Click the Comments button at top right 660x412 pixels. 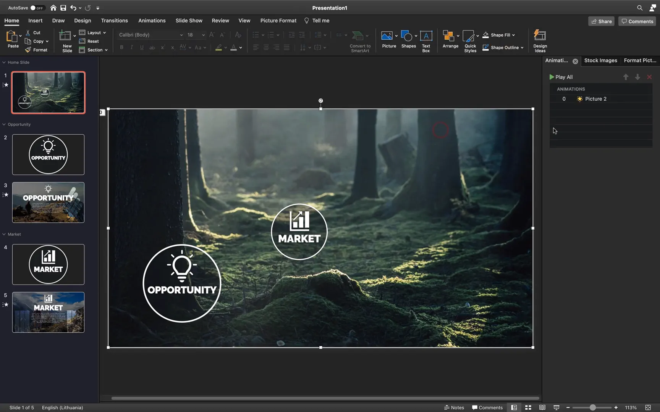(637, 21)
